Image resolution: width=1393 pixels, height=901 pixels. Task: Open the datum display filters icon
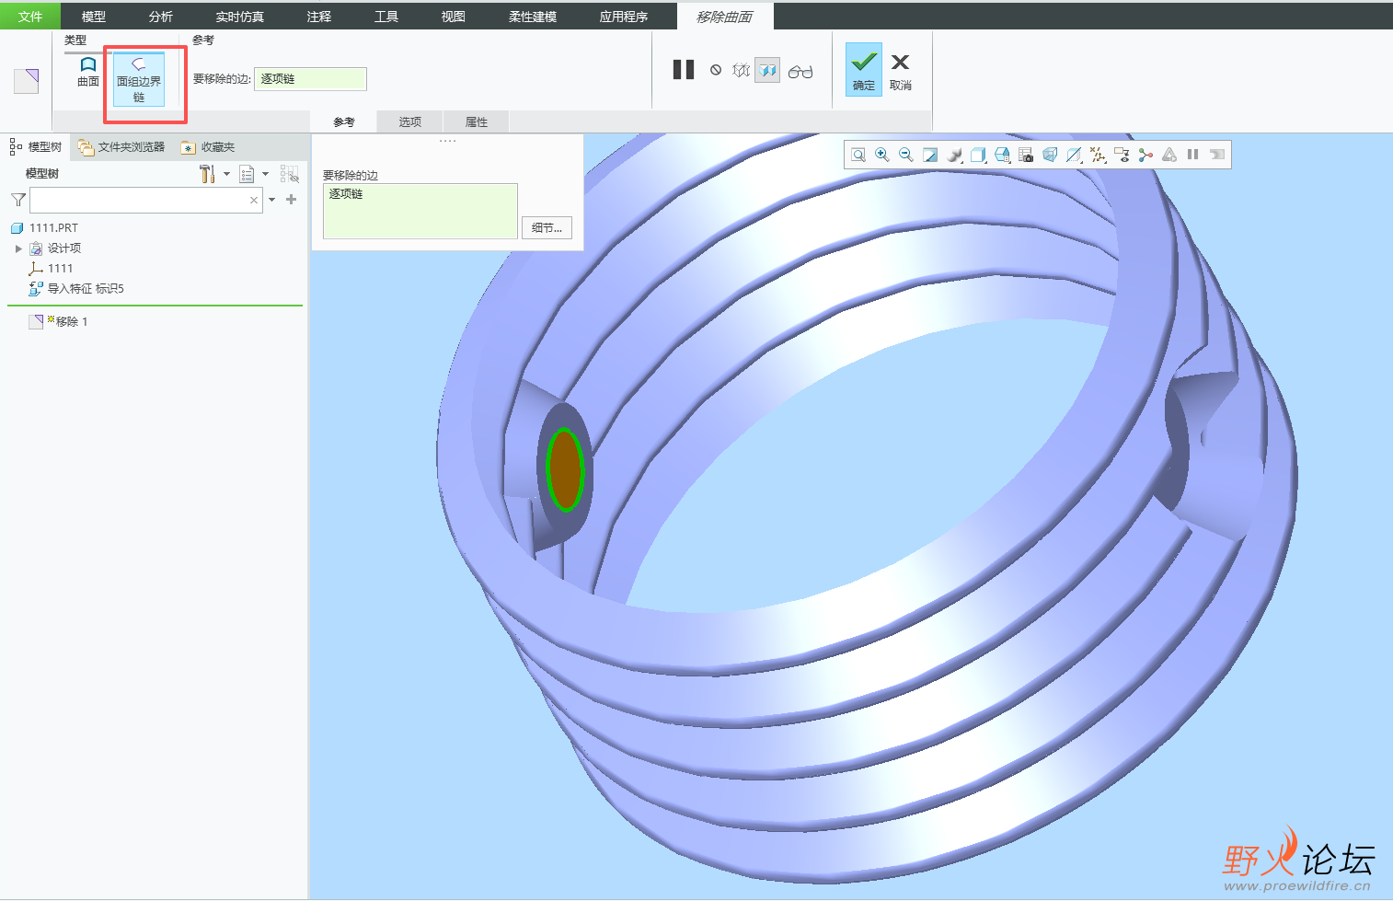click(x=1098, y=155)
